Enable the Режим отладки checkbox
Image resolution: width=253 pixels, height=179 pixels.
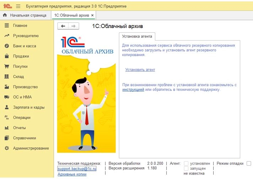249,163
